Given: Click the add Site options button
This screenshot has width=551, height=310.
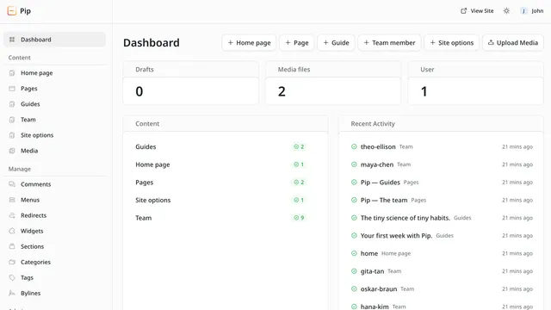Looking at the screenshot, I should pyautogui.click(x=451, y=42).
